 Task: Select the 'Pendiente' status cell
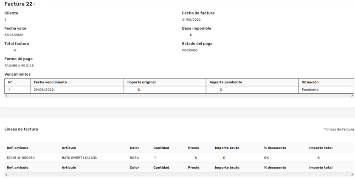pos(310,90)
